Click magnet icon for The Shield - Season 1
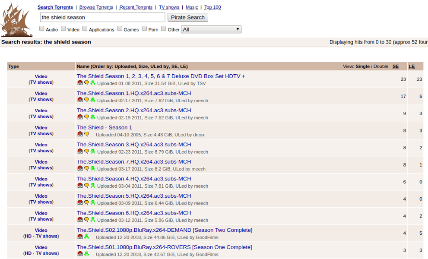The image size is (428, 259). tap(80, 134)
